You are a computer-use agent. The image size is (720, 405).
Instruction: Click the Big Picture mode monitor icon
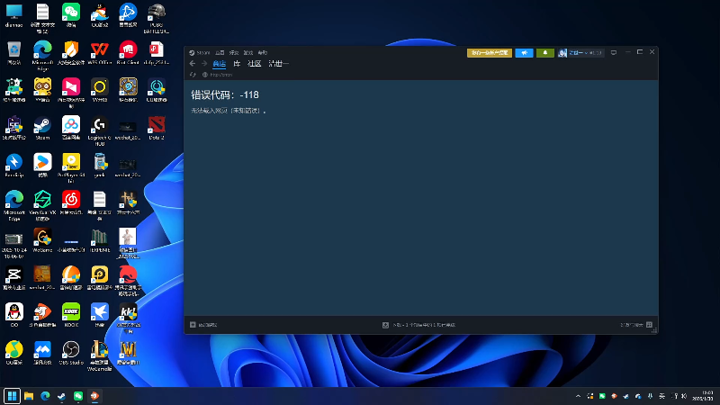(x=614, y=53)
